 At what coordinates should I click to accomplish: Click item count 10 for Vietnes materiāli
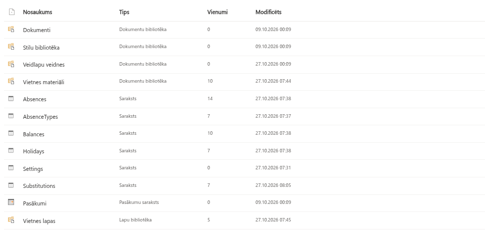pos(210,81)
